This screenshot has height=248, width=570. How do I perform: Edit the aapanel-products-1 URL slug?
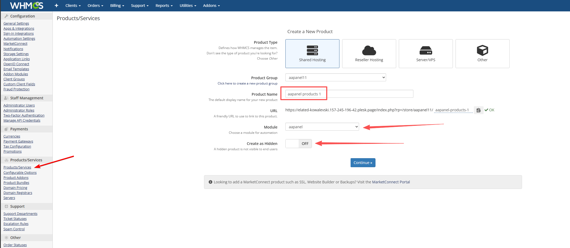click(x=453, y=110)
